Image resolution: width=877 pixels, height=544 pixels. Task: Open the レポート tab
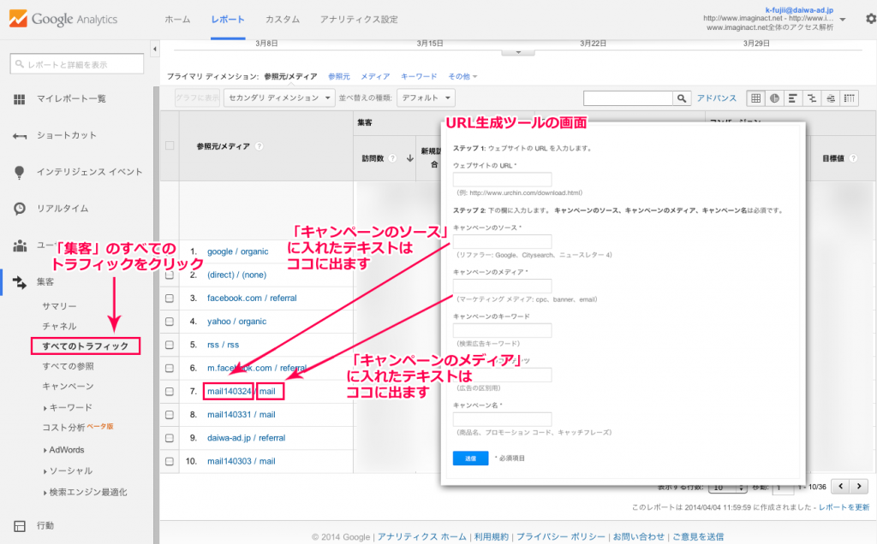(228, 20)
